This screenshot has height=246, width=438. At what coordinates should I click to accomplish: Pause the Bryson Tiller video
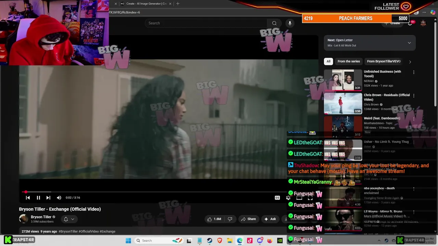(38, 197)
